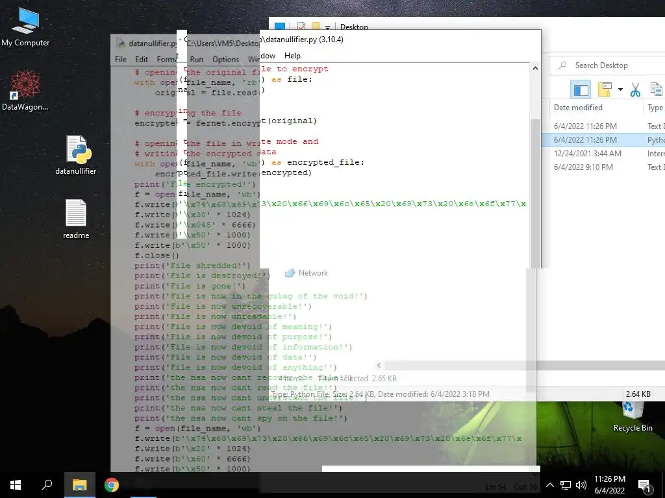Show hidden system tray icons chevron
The image size is (665, 498).
pos(549,485)
